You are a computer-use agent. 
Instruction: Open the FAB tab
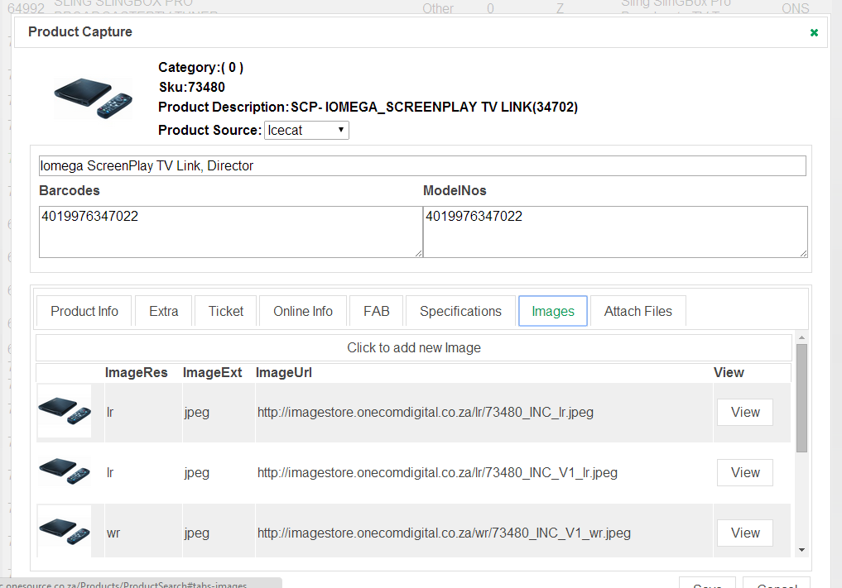click(x=377, y=311)
